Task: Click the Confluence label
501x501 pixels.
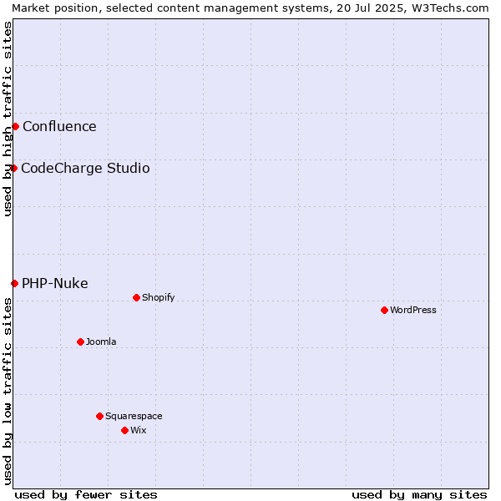Action: [x=59, y=127]
